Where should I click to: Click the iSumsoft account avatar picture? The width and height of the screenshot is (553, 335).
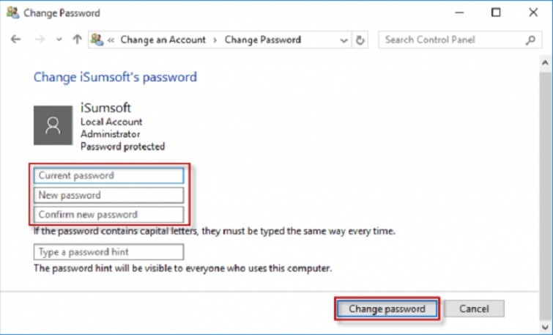point(53,125)
